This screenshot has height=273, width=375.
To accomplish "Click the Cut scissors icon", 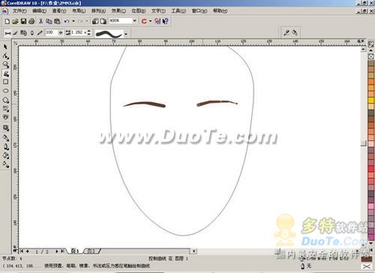I will [40, 21].
